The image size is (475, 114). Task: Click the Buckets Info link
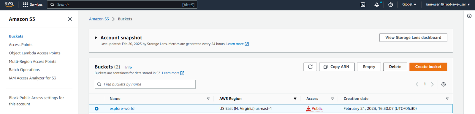(129, 67)
